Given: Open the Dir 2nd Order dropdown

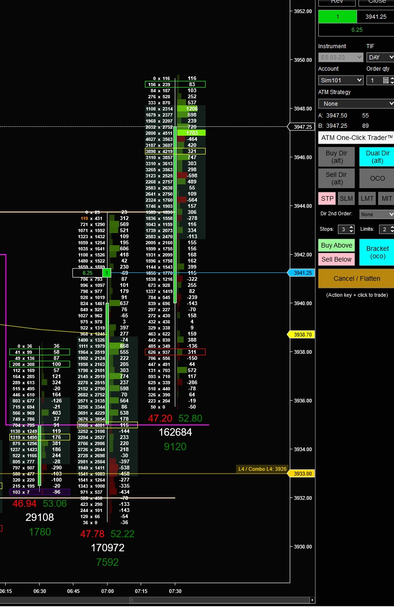Looking at the screenshot, I should 376,214.
